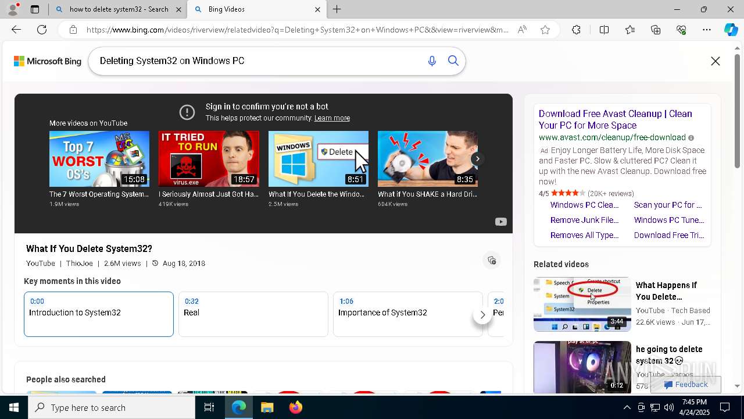Click the ThioJoe channel name
Viewport: 744px width, 419px height.
pos(80,264)
